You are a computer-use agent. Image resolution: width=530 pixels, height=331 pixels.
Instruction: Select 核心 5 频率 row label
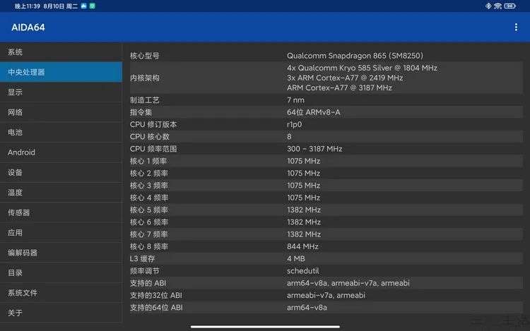tap(149, 210)
